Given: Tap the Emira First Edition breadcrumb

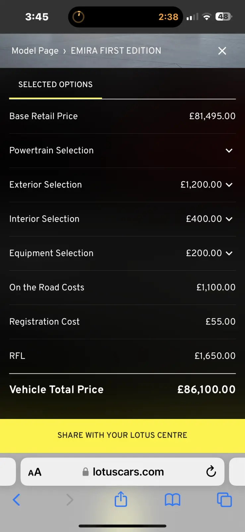Looking at the screenshot, I should click(116, 51).
